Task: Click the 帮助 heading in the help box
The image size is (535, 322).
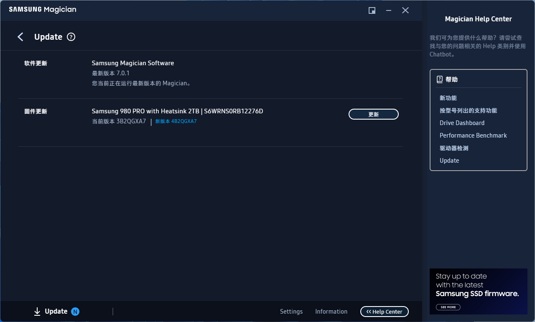Action: (x=451, y=79)
